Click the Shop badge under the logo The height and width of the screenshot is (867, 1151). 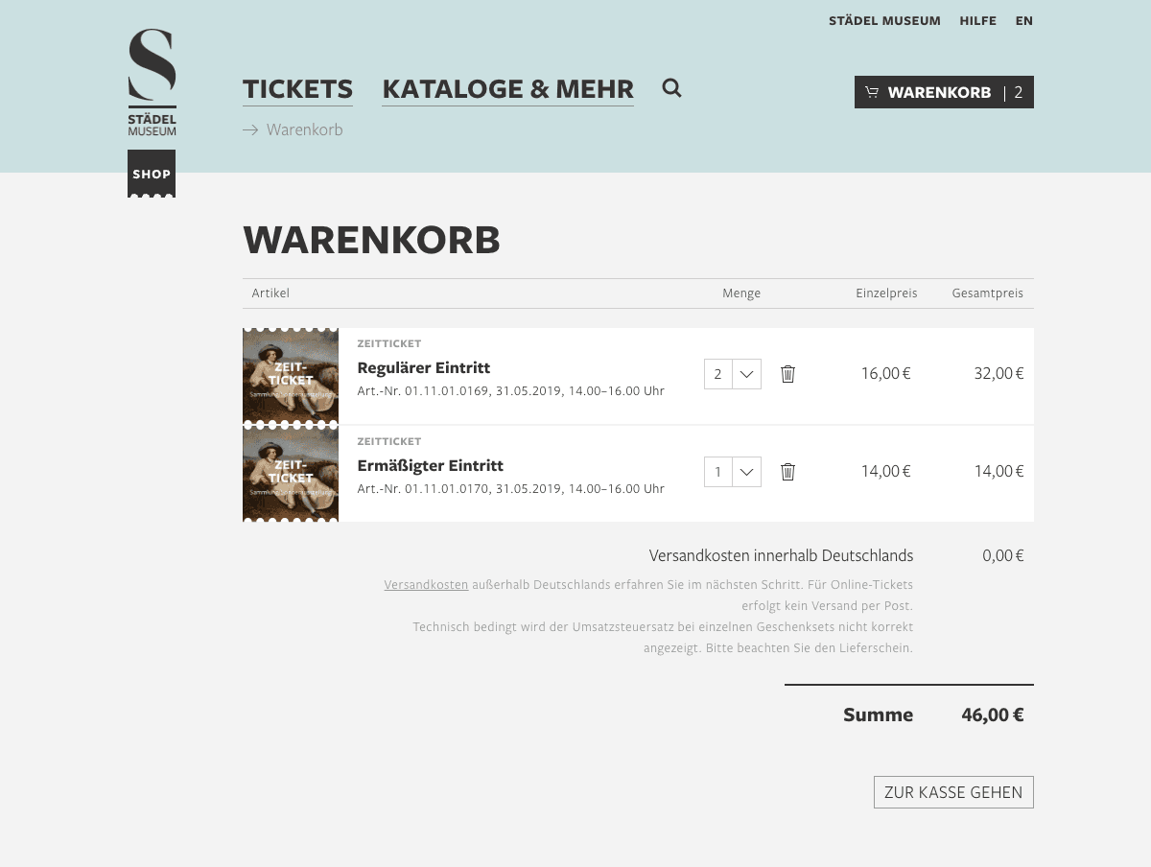click(152, 175)
